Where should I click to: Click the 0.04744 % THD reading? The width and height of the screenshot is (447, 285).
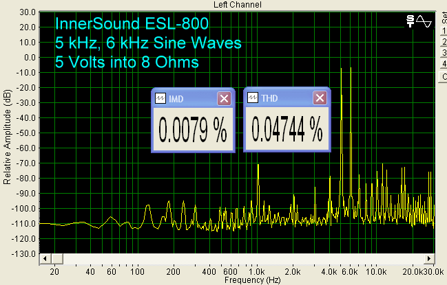click(x=287, y=129)
